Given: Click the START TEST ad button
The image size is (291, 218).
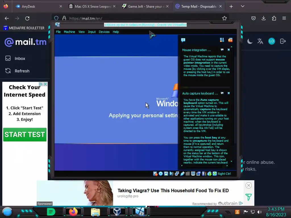Looking at the screenshot, I should tap(25, 135).
